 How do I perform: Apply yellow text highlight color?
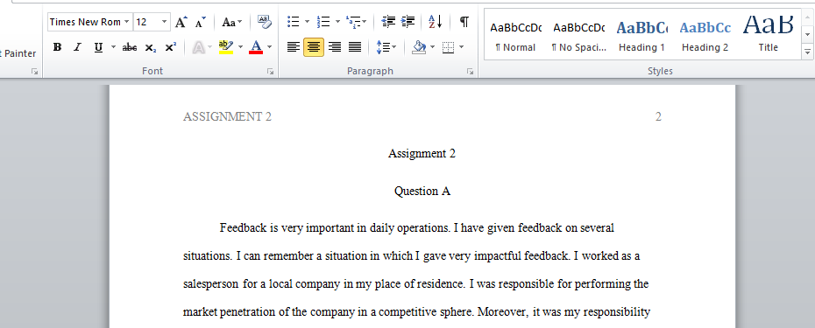coord(225,47)
